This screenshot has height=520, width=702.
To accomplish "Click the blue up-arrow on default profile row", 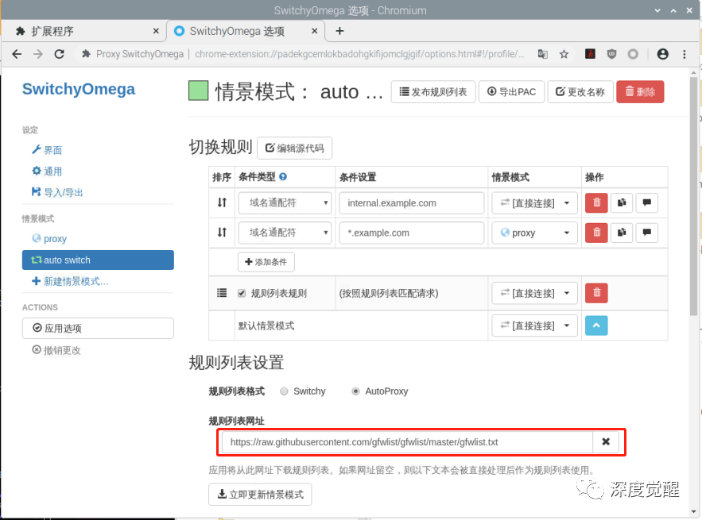I will click(x=596, y=325).
